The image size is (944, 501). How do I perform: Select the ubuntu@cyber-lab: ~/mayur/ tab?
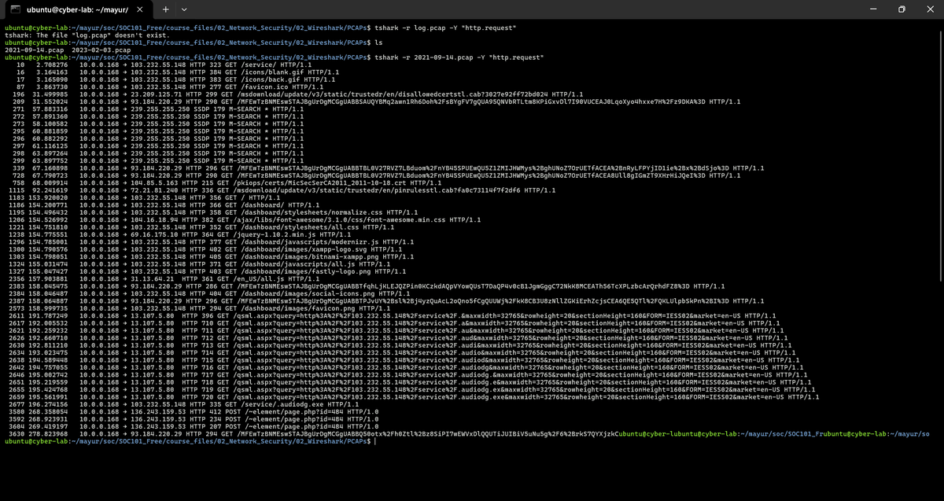(77, 10)
